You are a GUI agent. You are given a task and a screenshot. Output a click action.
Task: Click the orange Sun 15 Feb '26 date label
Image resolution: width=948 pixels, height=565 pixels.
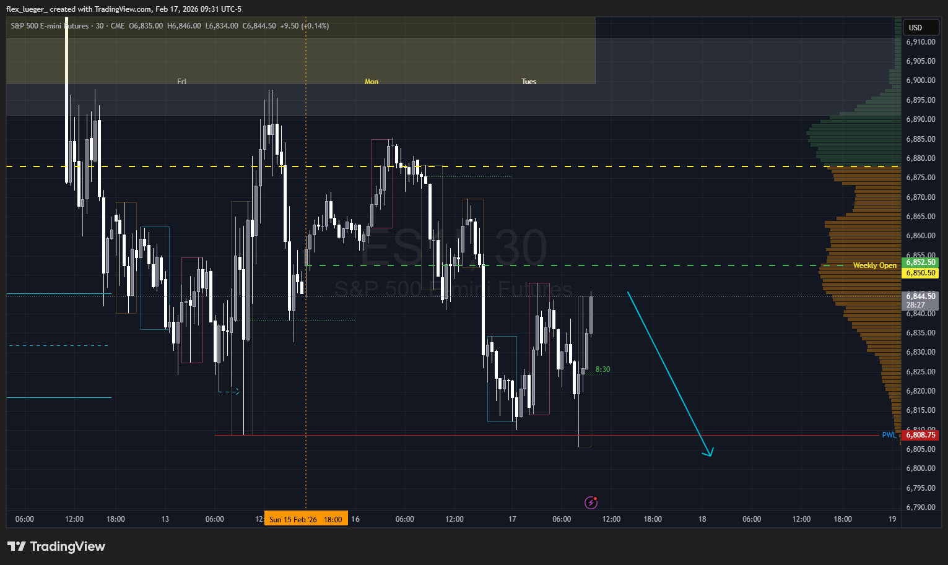pos(306,519)
